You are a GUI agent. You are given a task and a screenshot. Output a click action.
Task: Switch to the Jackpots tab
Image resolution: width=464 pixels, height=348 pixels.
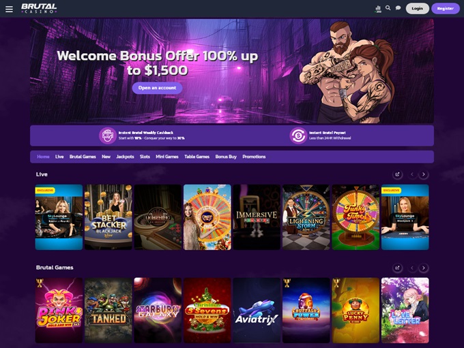125,157
